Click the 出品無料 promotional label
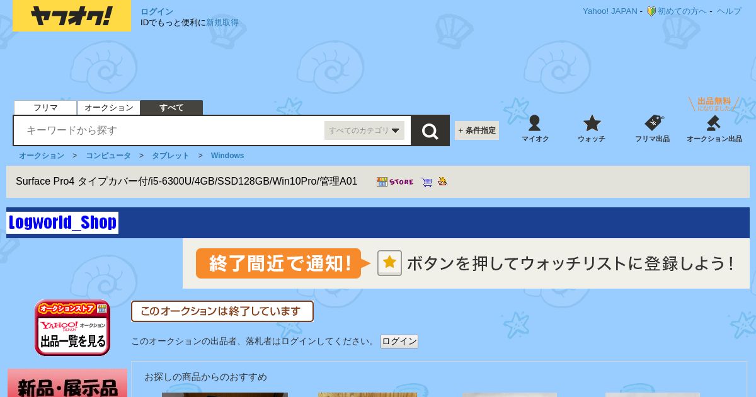This screenshot has height=397, width=756. pyautogui.click(x=714, y=103)
